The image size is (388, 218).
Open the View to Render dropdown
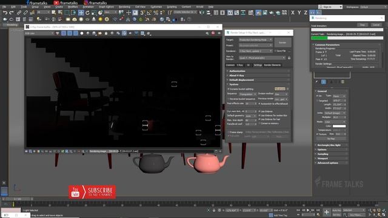(x=262, y=58)
